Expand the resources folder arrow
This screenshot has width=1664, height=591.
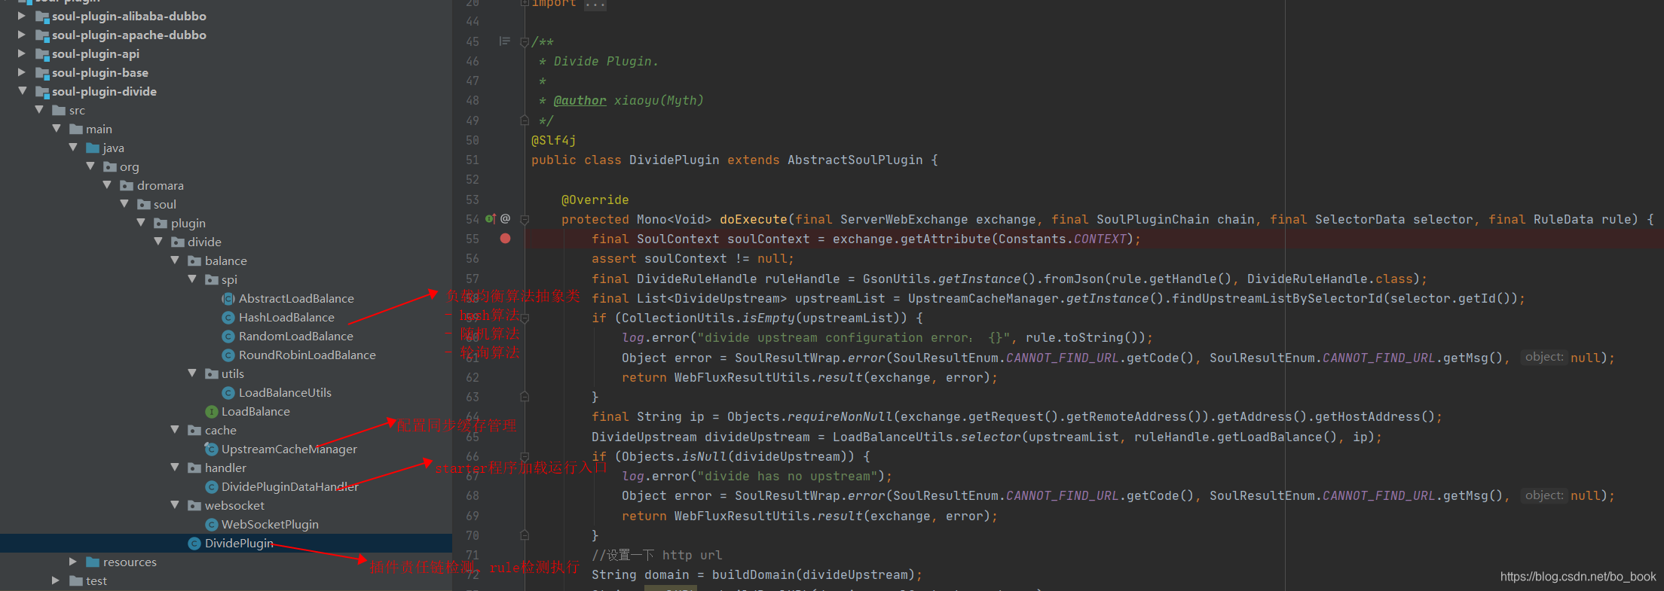pos(73,562)
